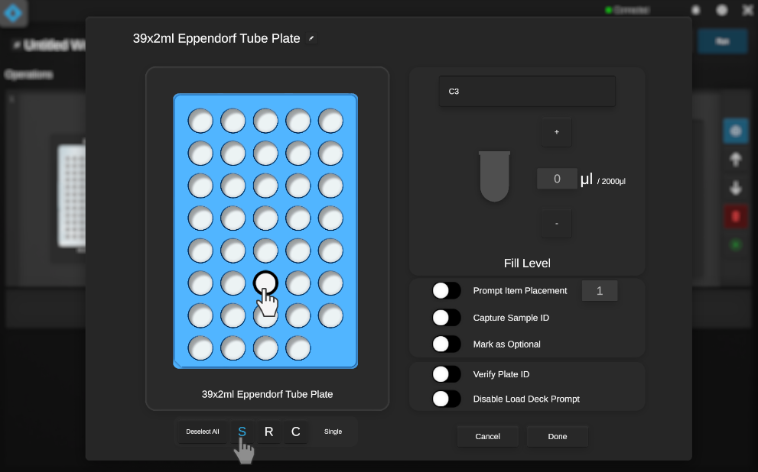Click the gray tube icon in Fill Level
The width and height of the screenshot is (758, 472).
click(494, 176)
